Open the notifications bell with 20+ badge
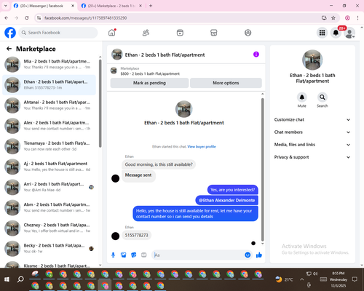This screenshot has width=364, height=291. point(336,33)
